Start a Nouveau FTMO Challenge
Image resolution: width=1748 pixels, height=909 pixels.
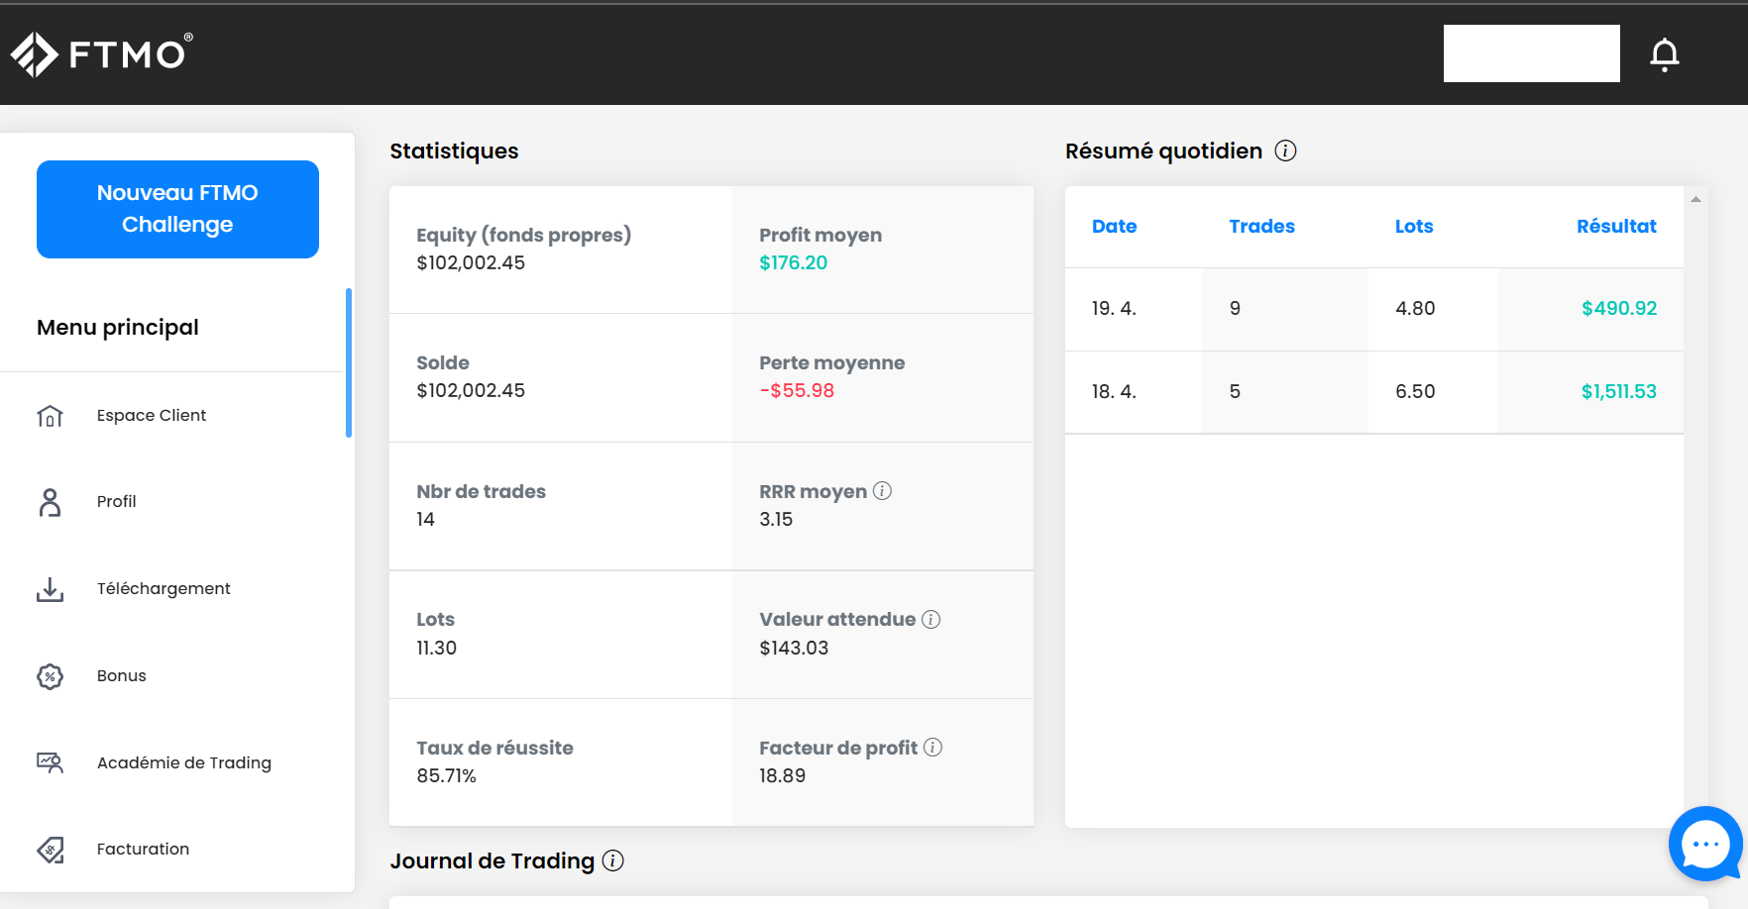[x=177, y=209]
